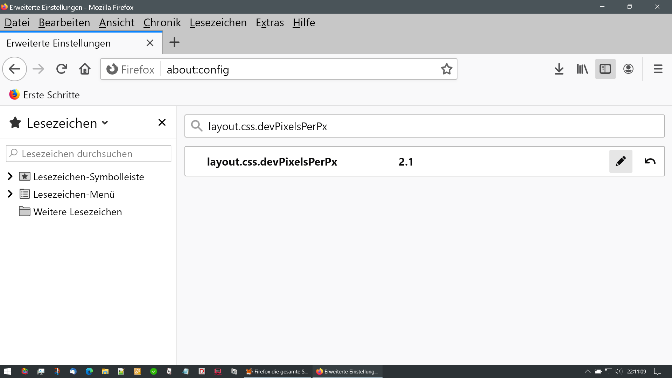Open the Firefox account avatar icon
672x378 pixels.
click(628, 69)
